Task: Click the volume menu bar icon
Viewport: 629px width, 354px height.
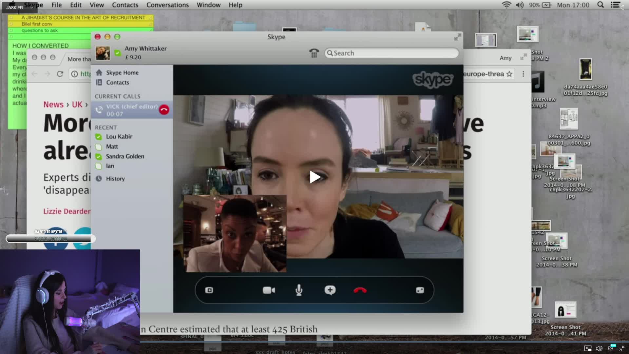Action: [x=520, y=5]
